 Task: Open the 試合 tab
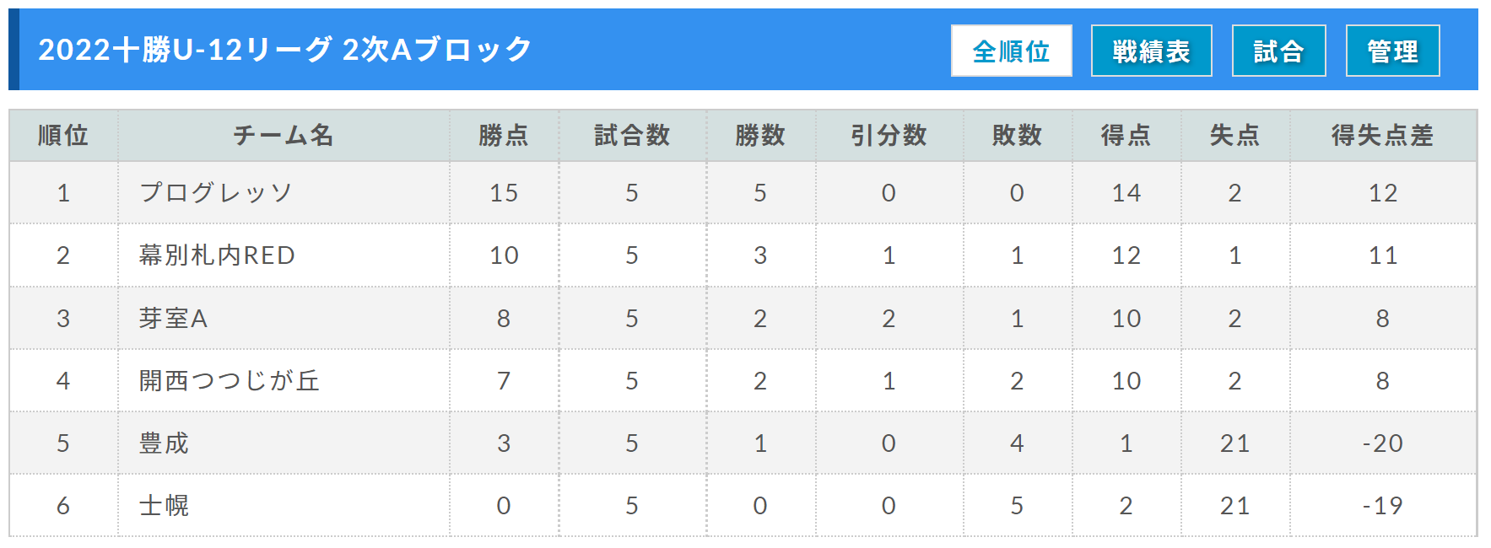click(1278, 51)
